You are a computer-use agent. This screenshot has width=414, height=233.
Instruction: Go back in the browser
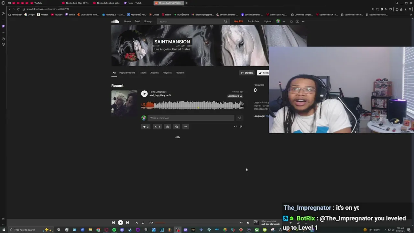(10, 9)
